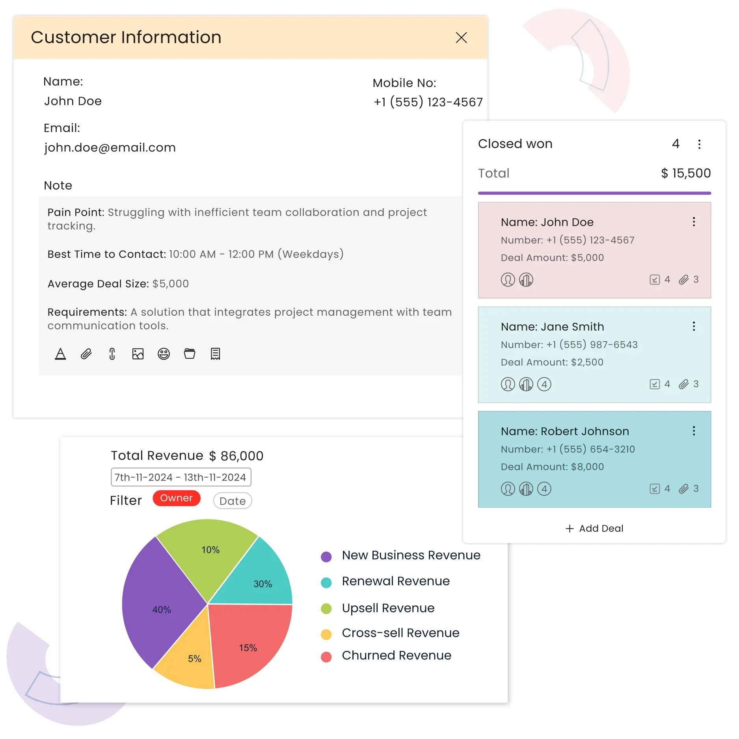
Task: Select the Owner filter pill
Action: (x=177, y=498)
